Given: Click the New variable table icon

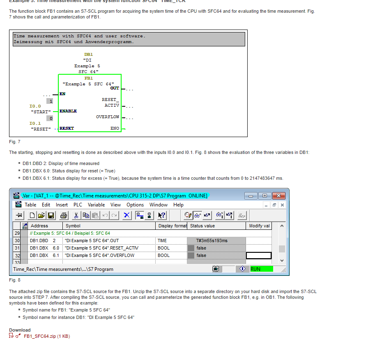Looking at the screenshot, I should click(x=32, y=215).
